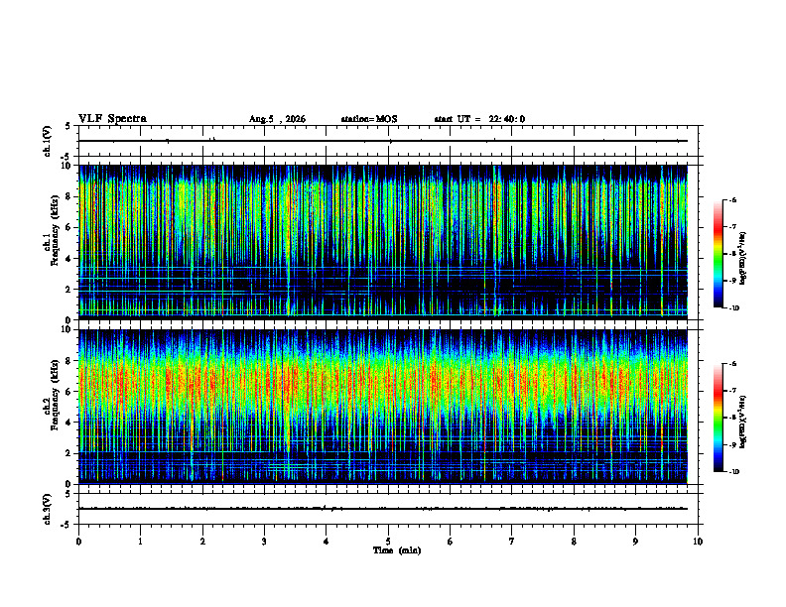
Task: Click the "start UT = 22:40:0" header text
Action: [x=479, y=119]
